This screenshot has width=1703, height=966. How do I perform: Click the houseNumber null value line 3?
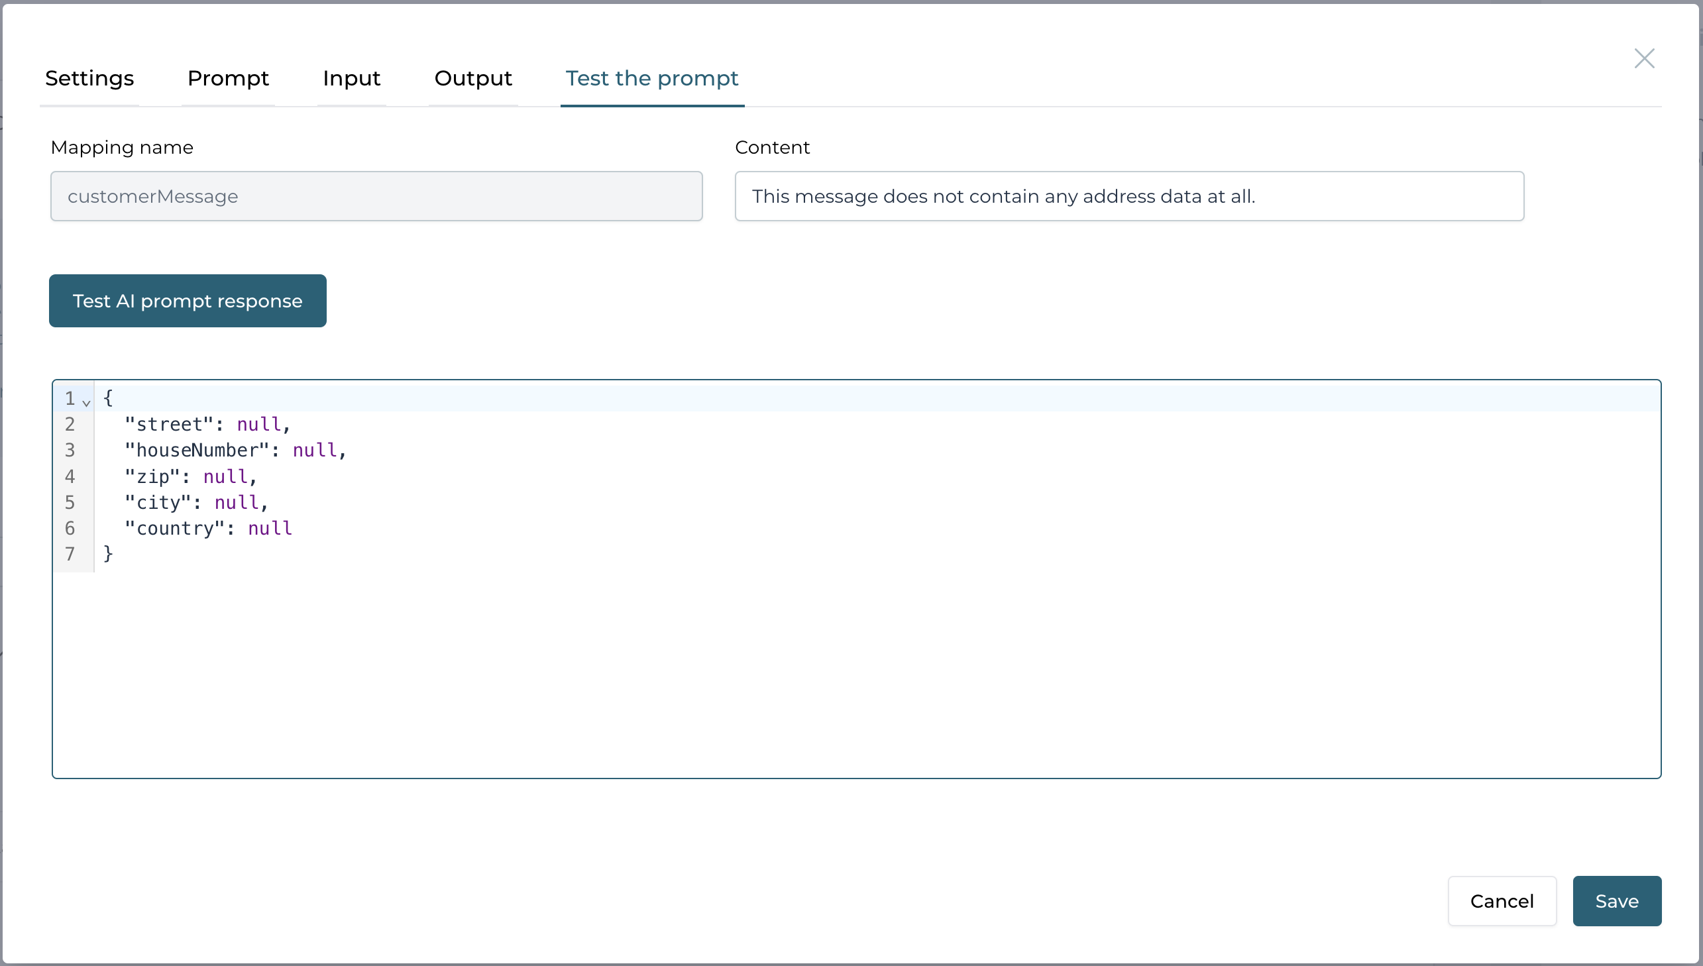pos(316,451)
